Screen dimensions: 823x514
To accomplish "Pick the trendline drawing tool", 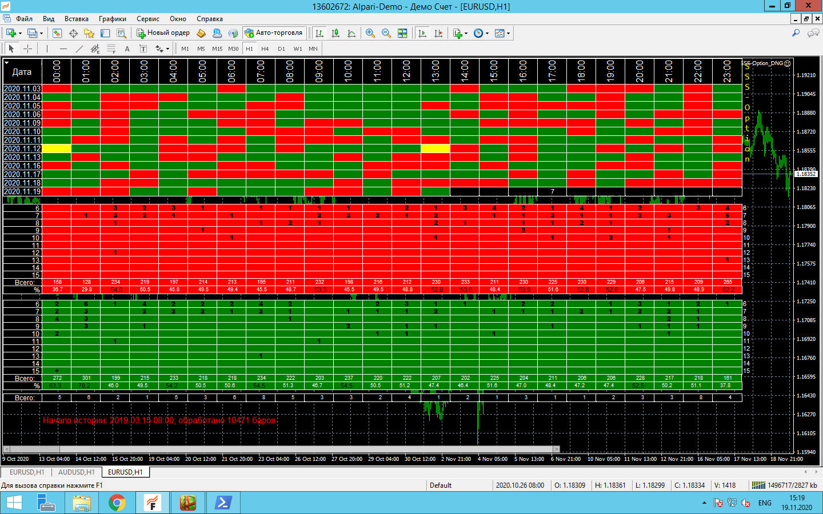I will click(79, 49).
